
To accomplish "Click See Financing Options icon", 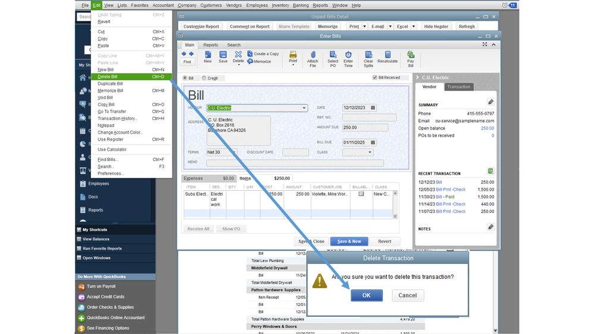I will click(81, 328).
